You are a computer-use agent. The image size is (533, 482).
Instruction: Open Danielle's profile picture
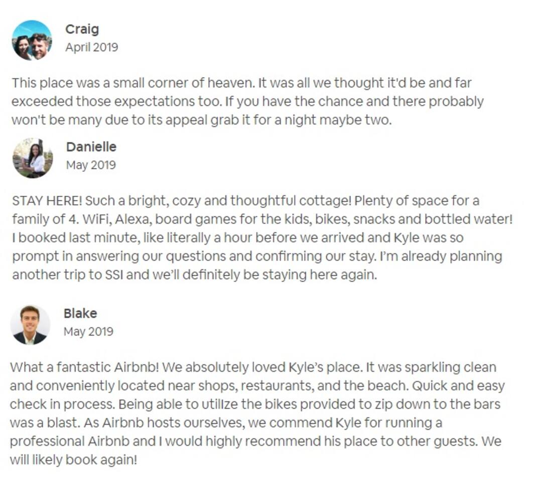33,158
